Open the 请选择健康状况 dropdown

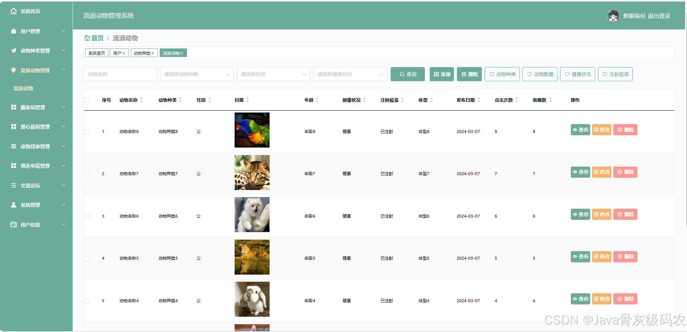350,74
